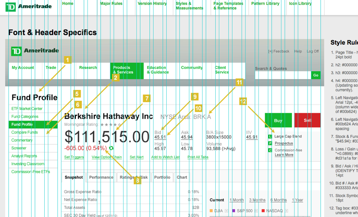This screenshot has width=358, height=217.
Task: Click the Set Triggers link
Action: point(74,157)
